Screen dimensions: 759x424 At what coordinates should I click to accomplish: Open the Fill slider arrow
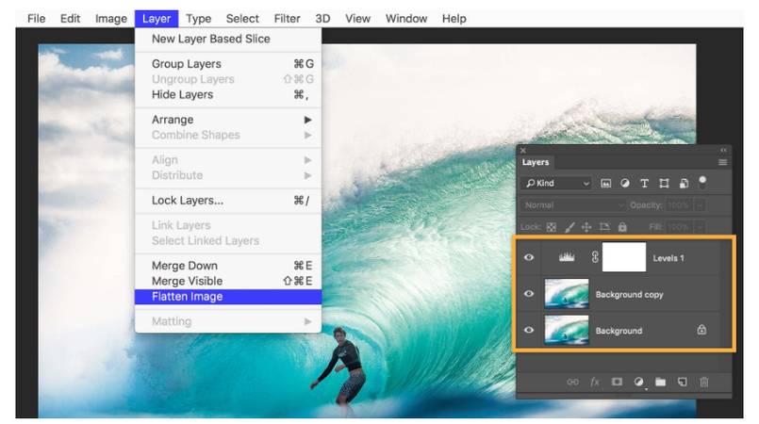tap(700, 227)
